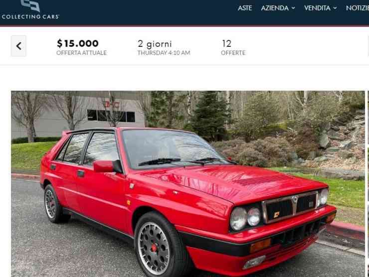The width and height of the screenshot is (369, 277).
Task: Click the Collecting Cars logo emblem
Action: (30, 5)
